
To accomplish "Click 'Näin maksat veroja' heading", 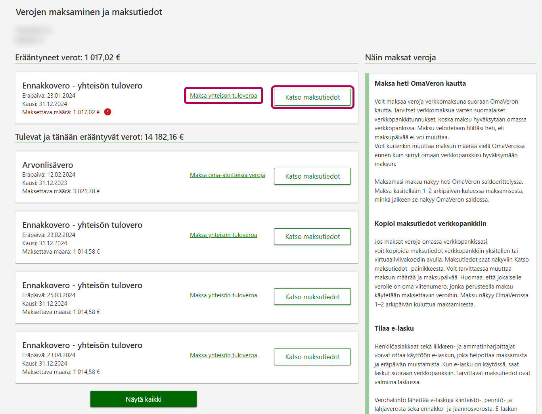I will 400,58.
